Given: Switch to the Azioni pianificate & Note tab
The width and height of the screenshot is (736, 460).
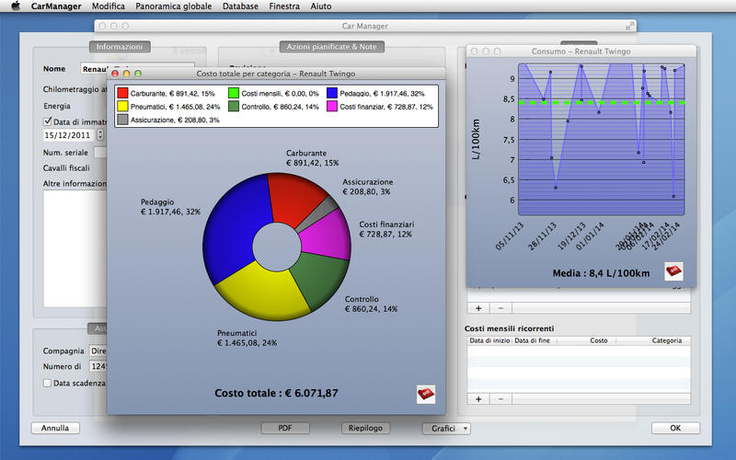Looking at the screenshot, I should point(332,47).
